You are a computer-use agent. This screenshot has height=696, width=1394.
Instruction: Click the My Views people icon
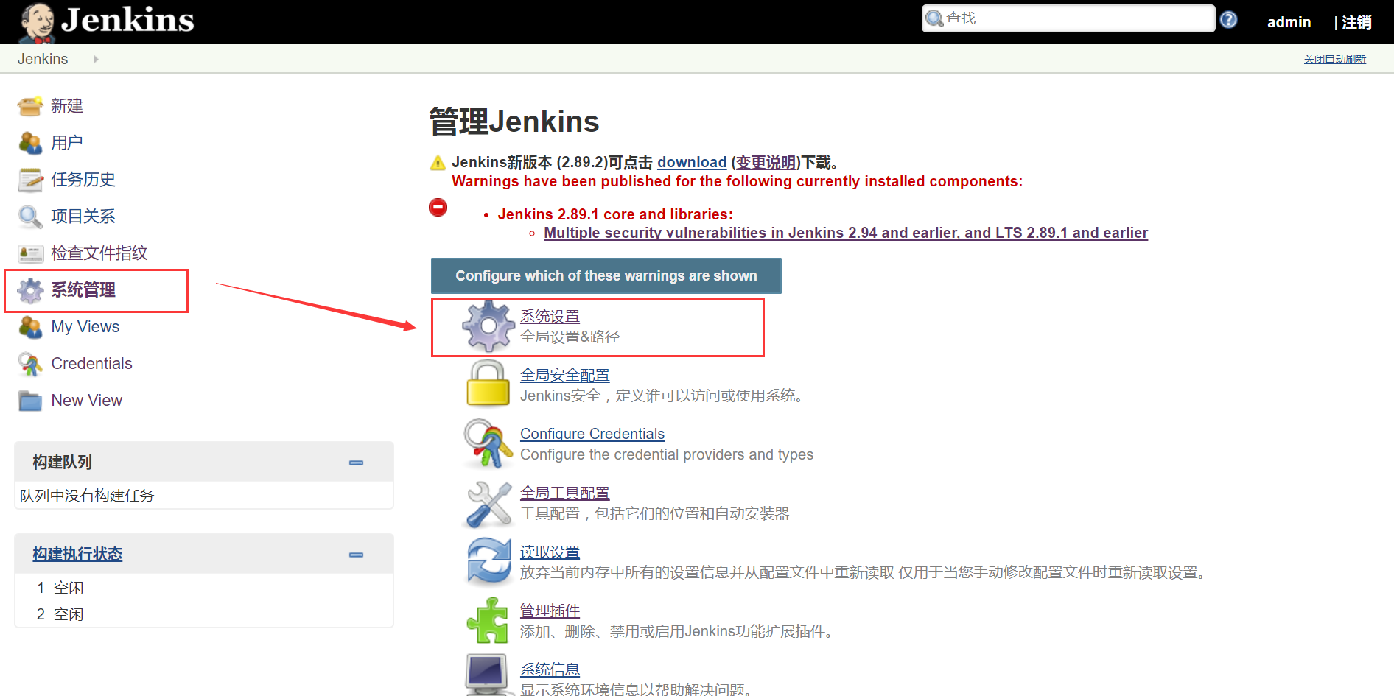(x=30, y=327)
